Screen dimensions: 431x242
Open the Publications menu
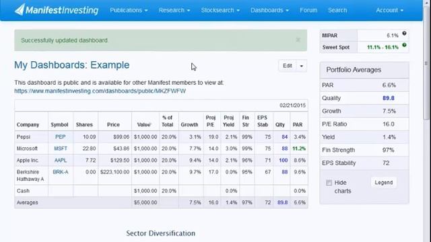tap(129, 10)
